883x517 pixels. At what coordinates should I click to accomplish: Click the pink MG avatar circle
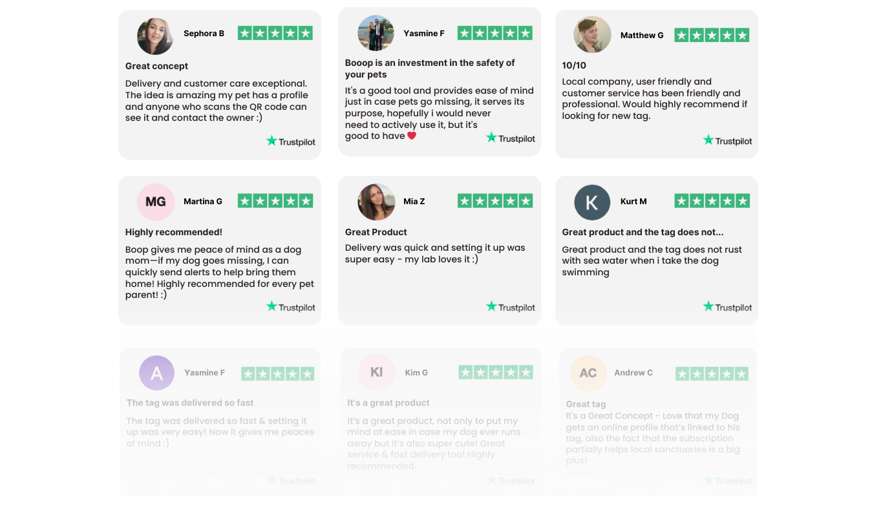(156, 202)
